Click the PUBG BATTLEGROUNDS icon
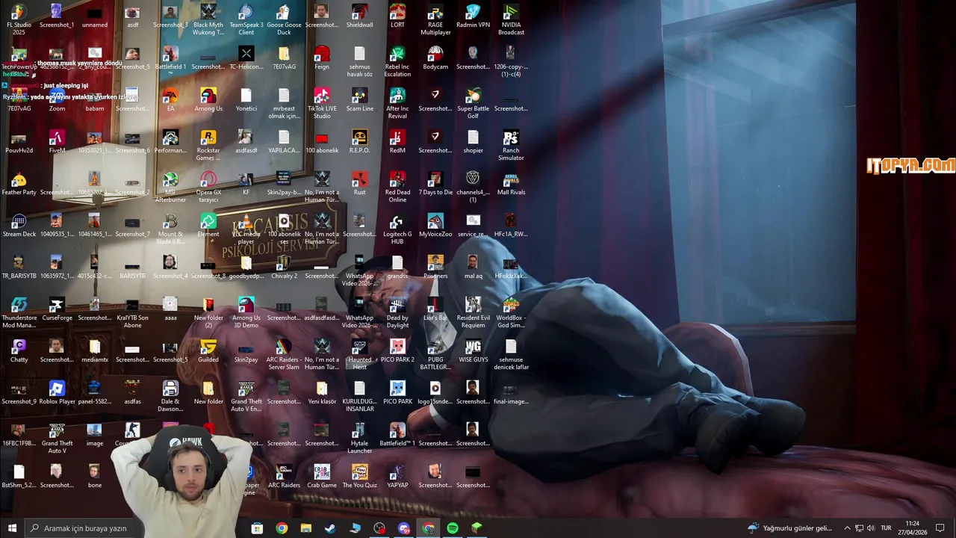 click(435, 354)
